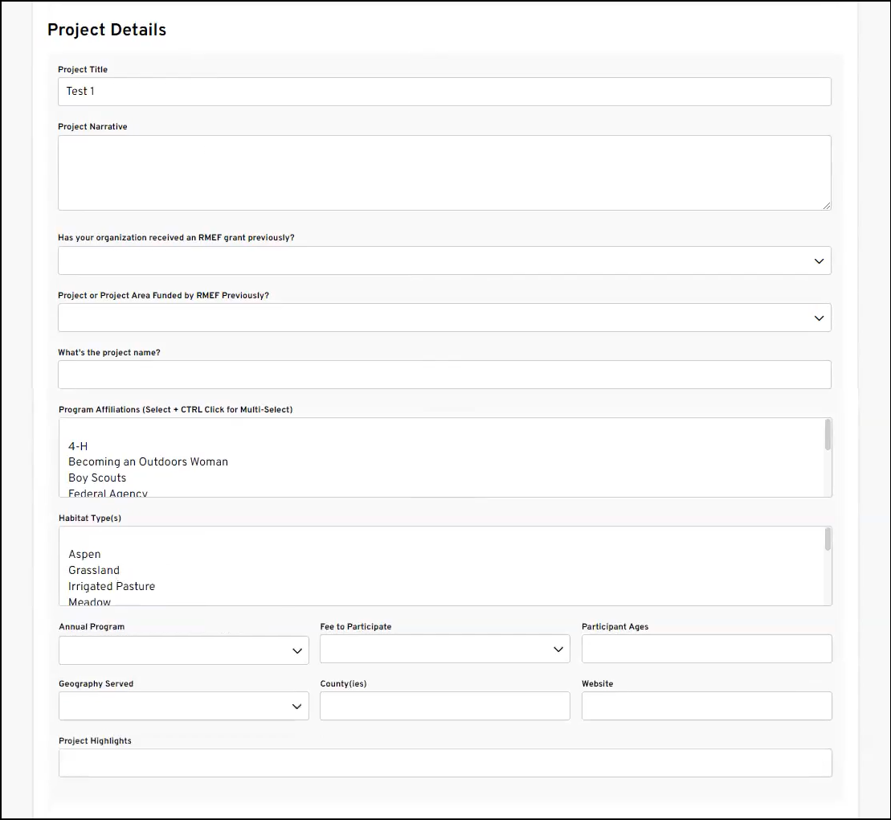
Task: Open the RMEF grant previously received dropdown
Action: click(x=444, y=261)
